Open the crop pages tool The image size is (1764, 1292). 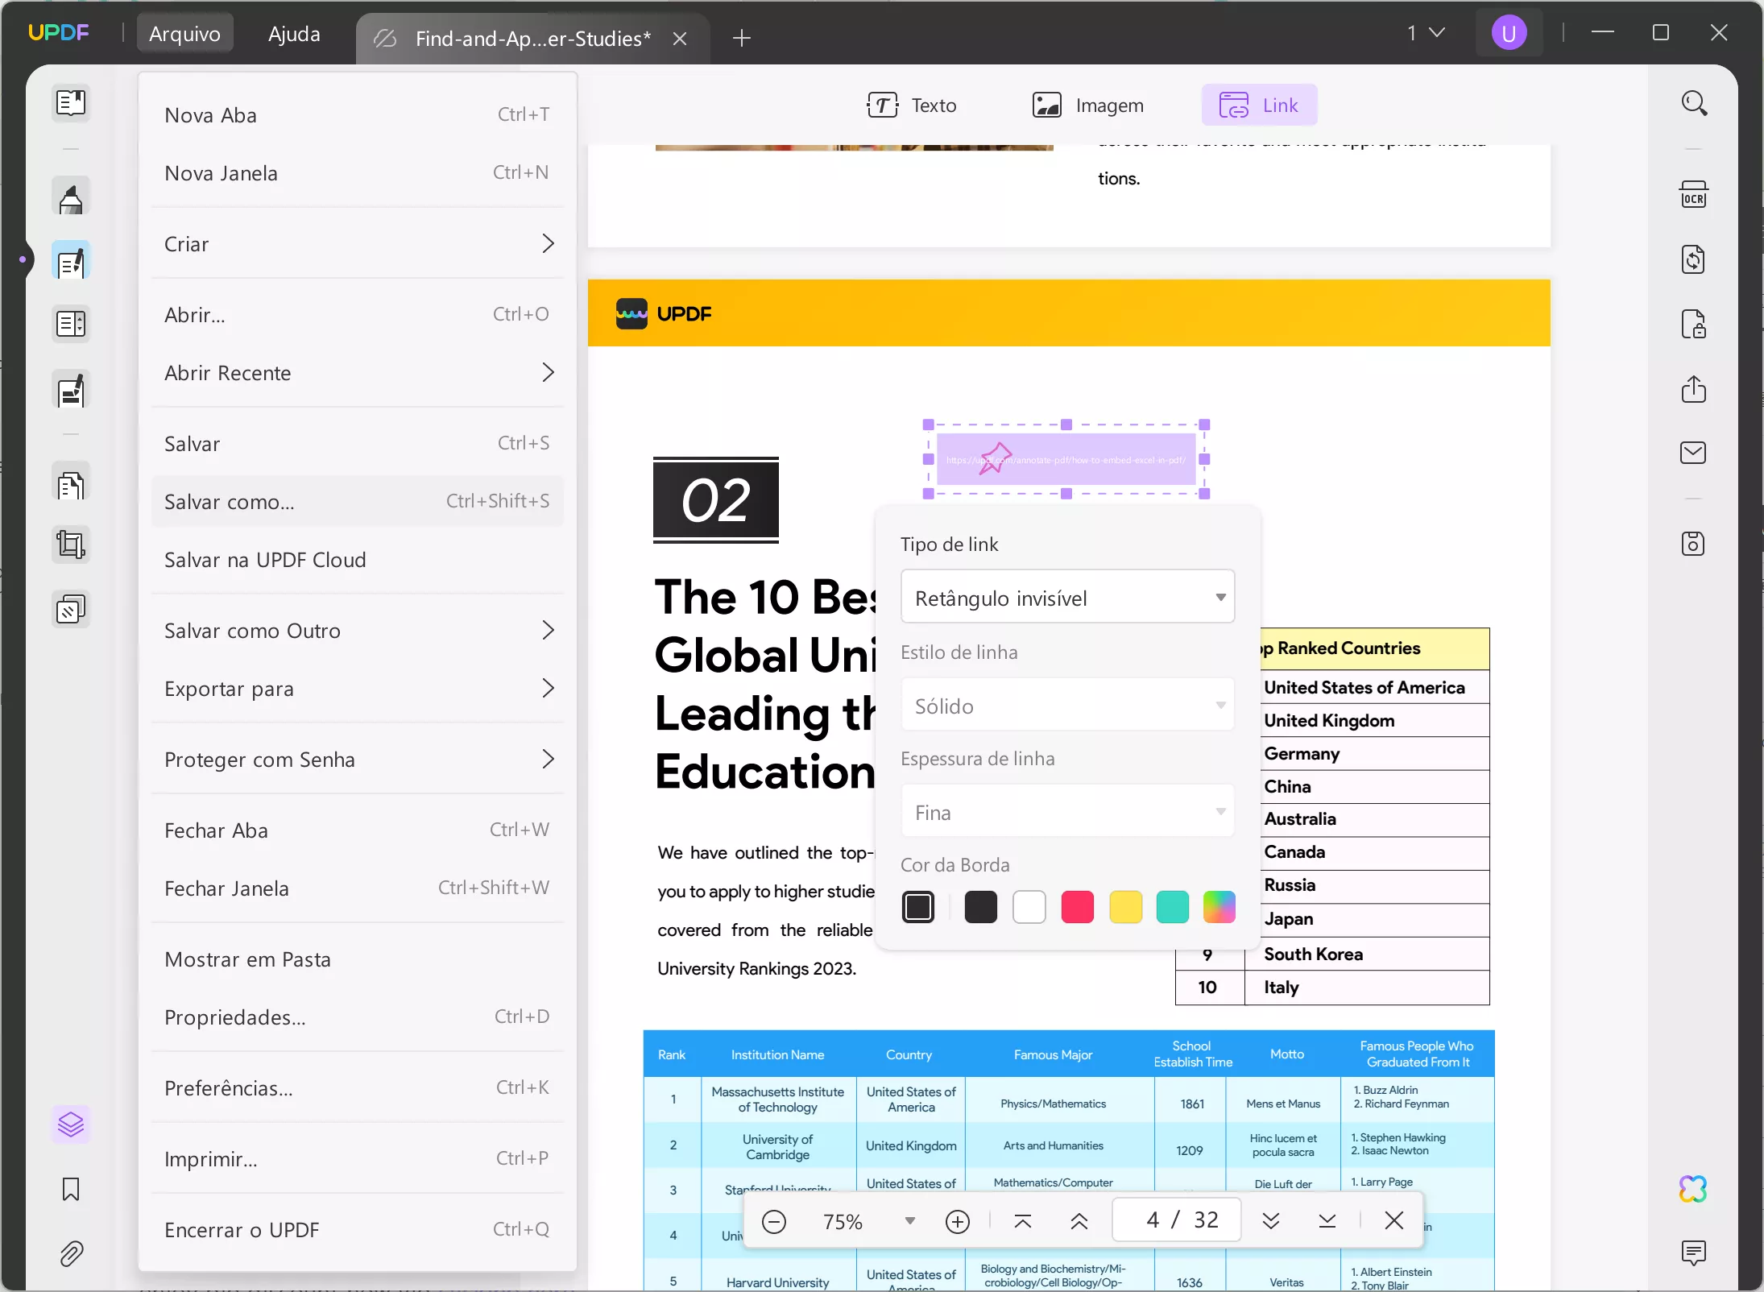click(71, 545)
